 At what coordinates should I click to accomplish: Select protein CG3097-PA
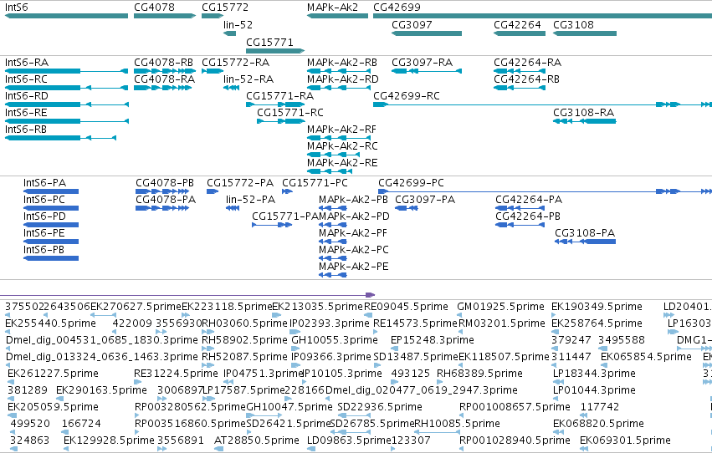tap(407, 208)
